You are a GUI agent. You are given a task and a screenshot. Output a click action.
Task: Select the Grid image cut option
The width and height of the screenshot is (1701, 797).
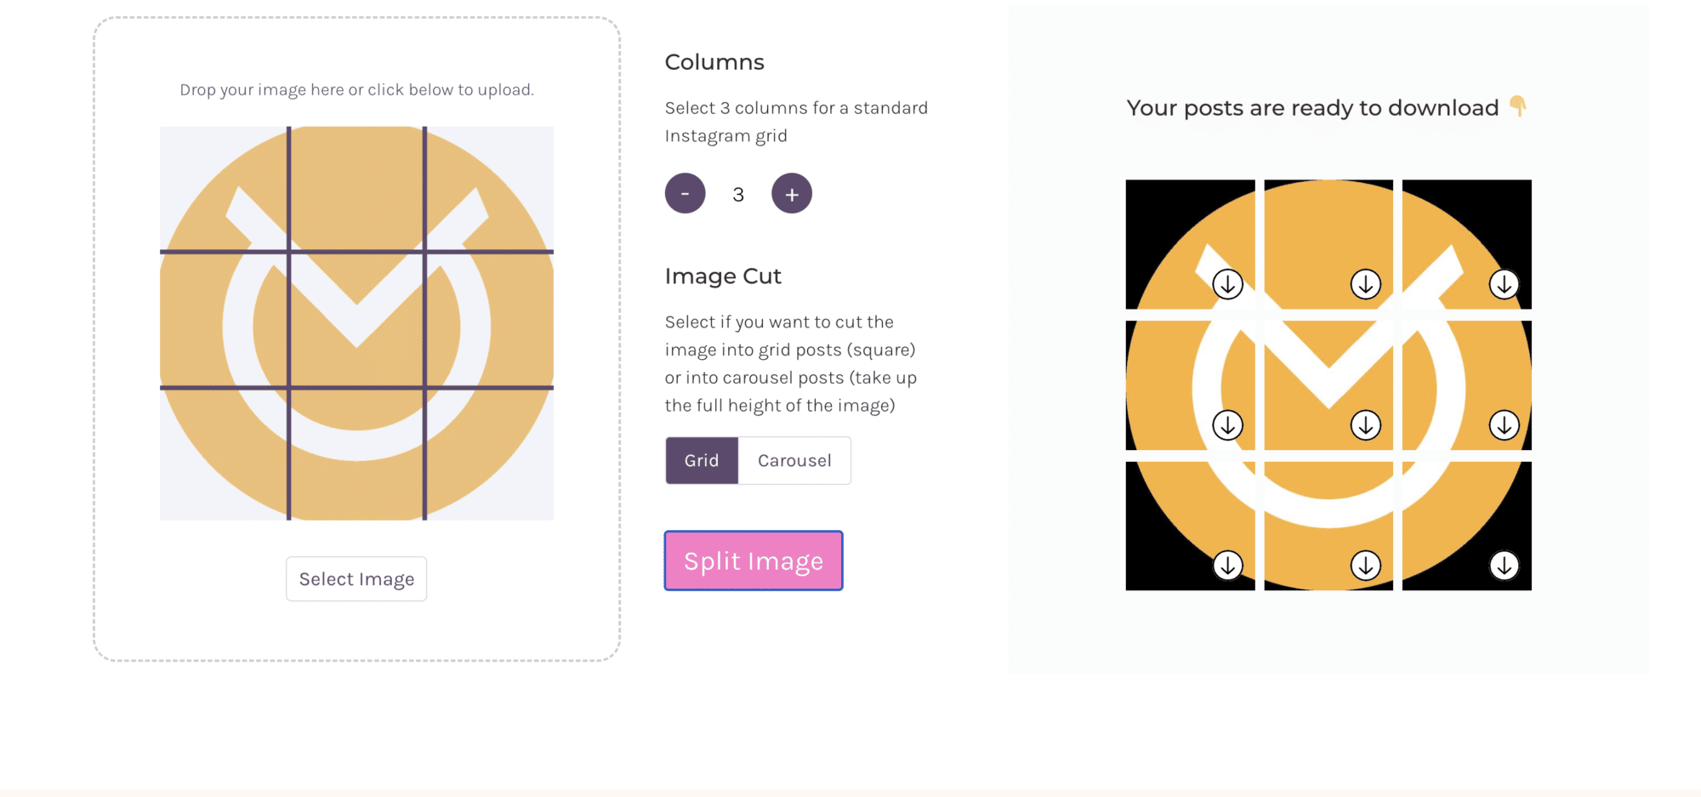click(702, 460)
